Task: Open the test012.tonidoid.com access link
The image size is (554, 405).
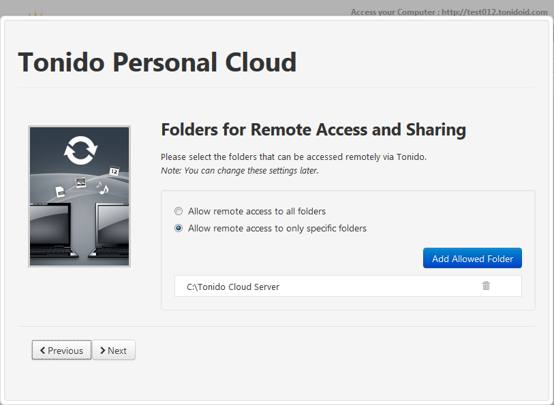Action: click(495, 12)
